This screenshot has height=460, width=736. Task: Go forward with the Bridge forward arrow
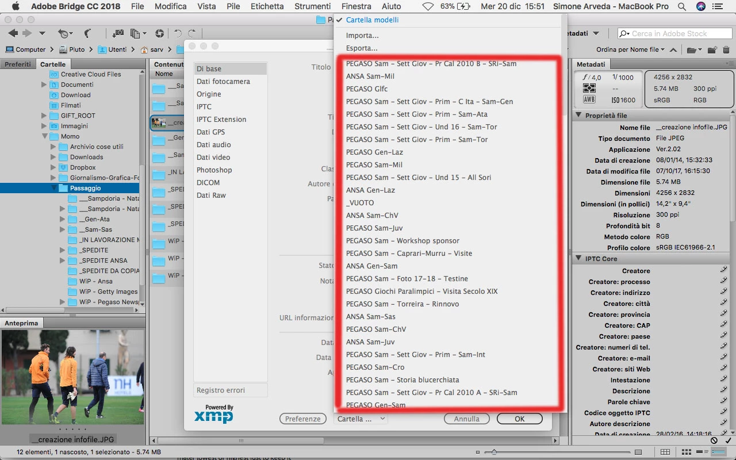click(x=28, y=33)
